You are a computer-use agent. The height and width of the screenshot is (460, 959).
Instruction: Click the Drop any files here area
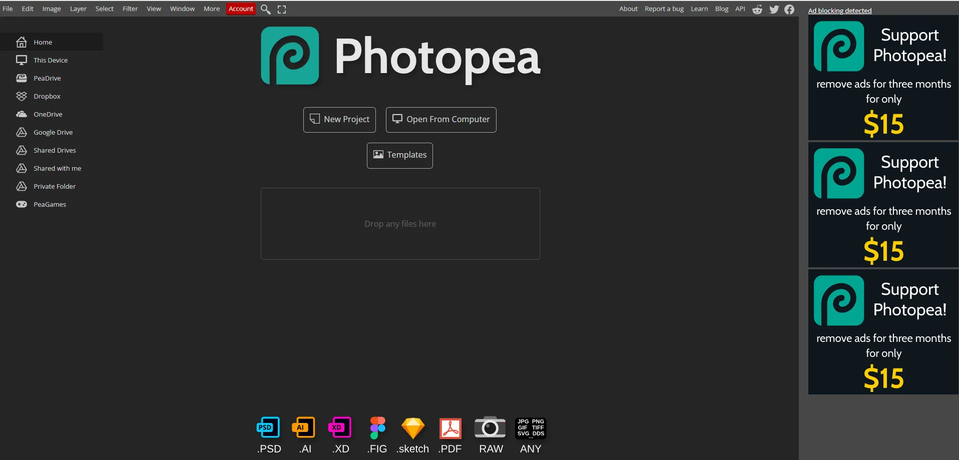click(x=400, y=224)
